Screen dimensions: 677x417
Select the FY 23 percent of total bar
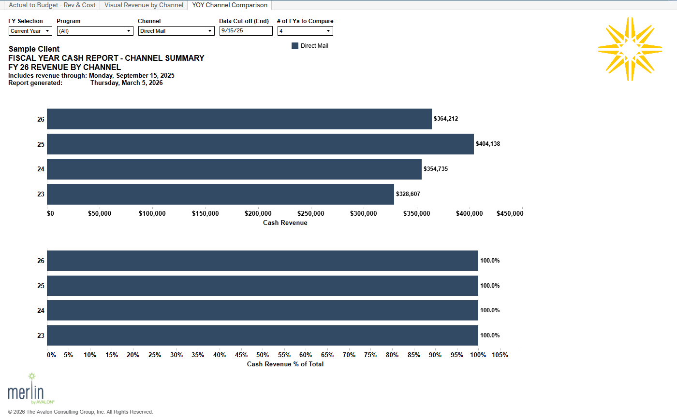point(263,335)
